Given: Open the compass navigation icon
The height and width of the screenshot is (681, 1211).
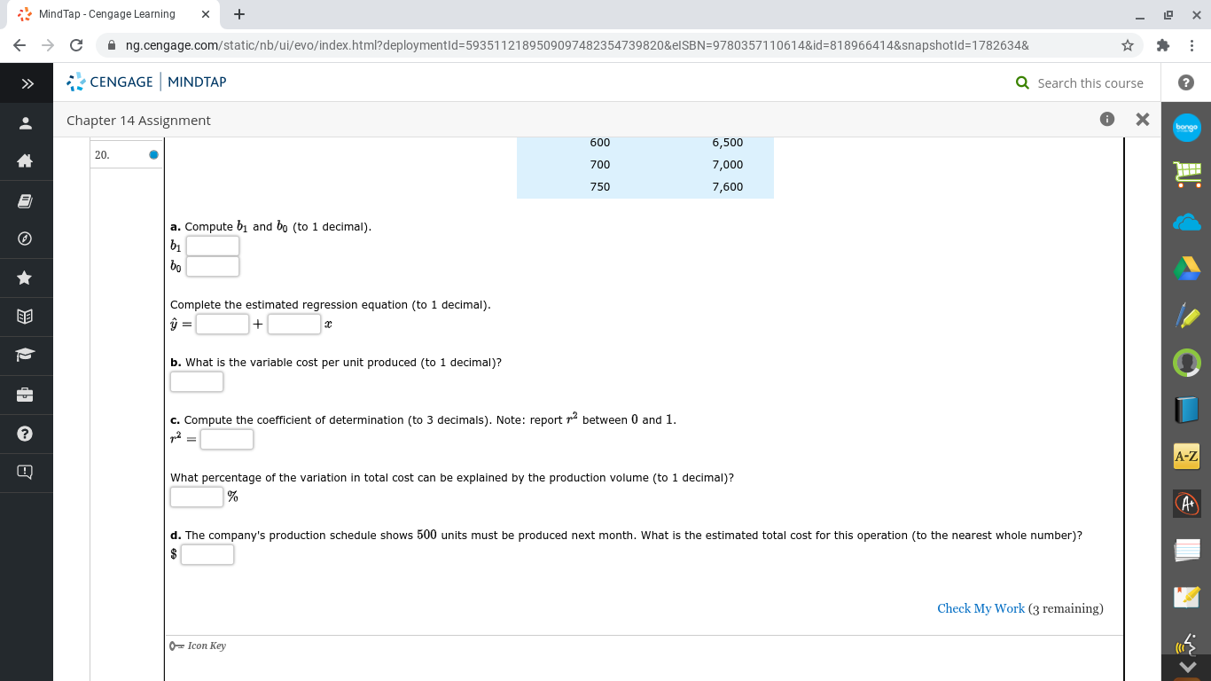Looking at the screenshot, I should pyautogui.click(x=27, y=238).
